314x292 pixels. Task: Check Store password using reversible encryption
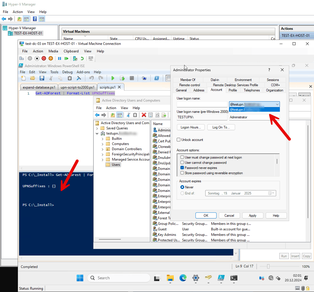tap(182, 173)
